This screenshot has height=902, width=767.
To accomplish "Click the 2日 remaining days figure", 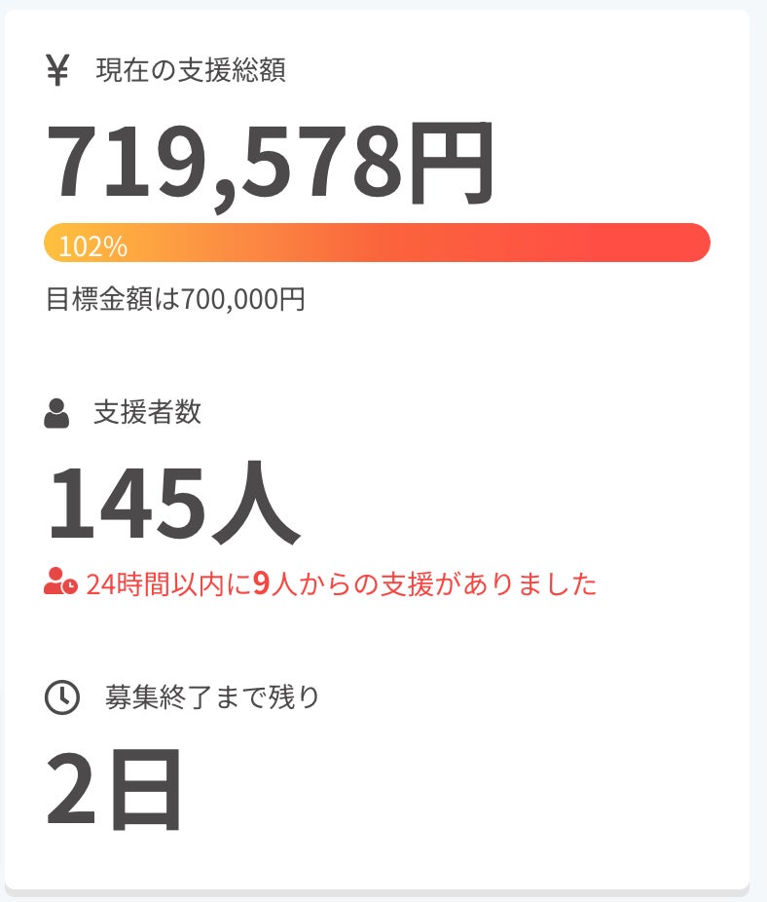I will [x=115, y=787].
